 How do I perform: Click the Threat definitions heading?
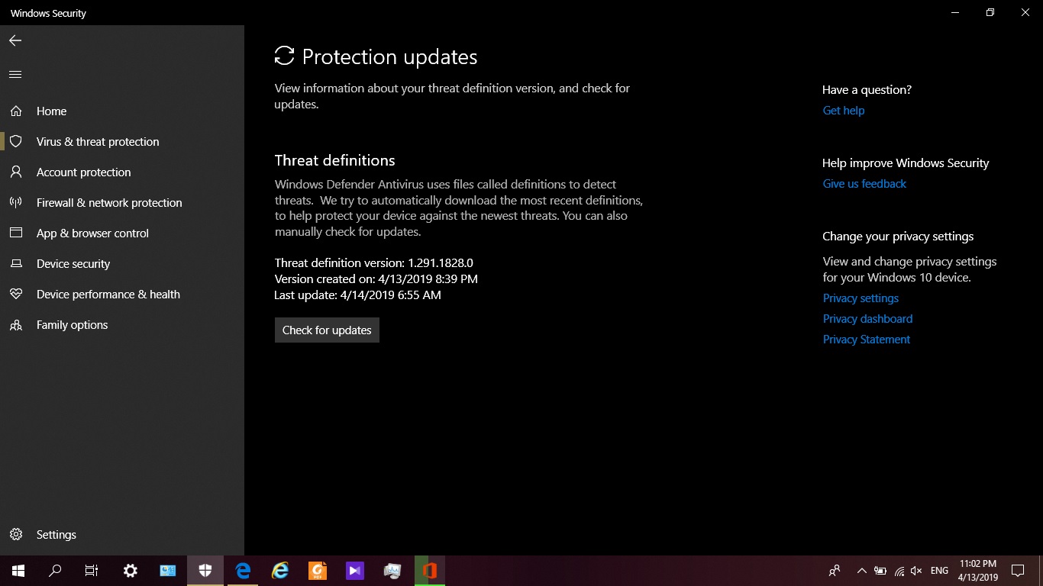coord(335,161)
